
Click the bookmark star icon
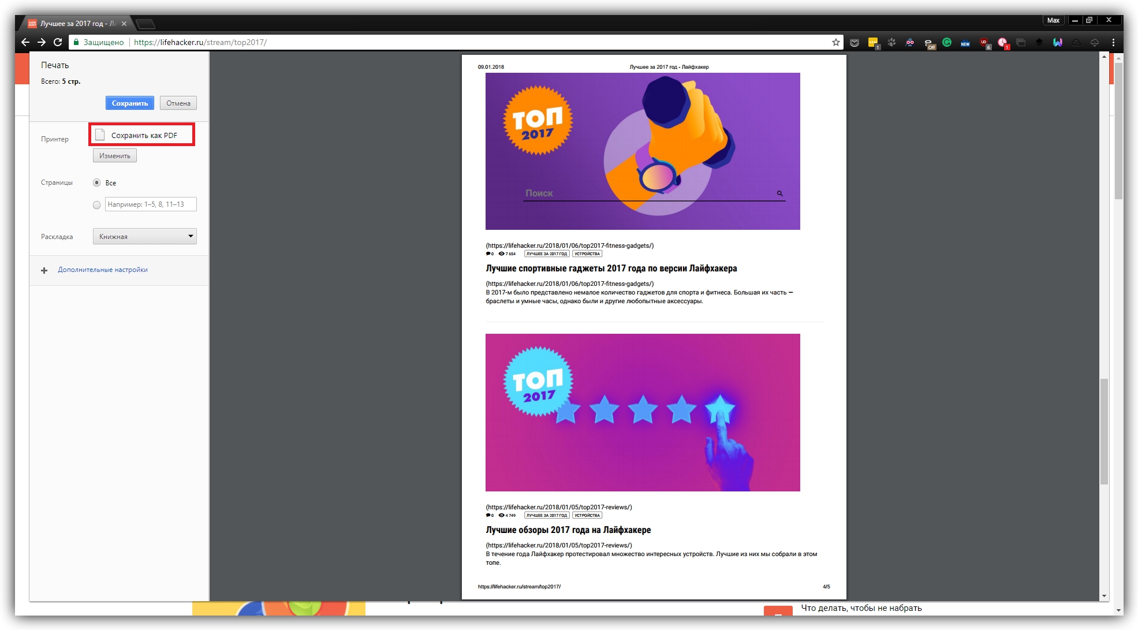click(835, 42)
